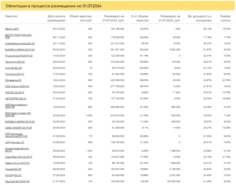Select amount 870 572 000
This screenshot has width=236, height=185.
[117, 115]
